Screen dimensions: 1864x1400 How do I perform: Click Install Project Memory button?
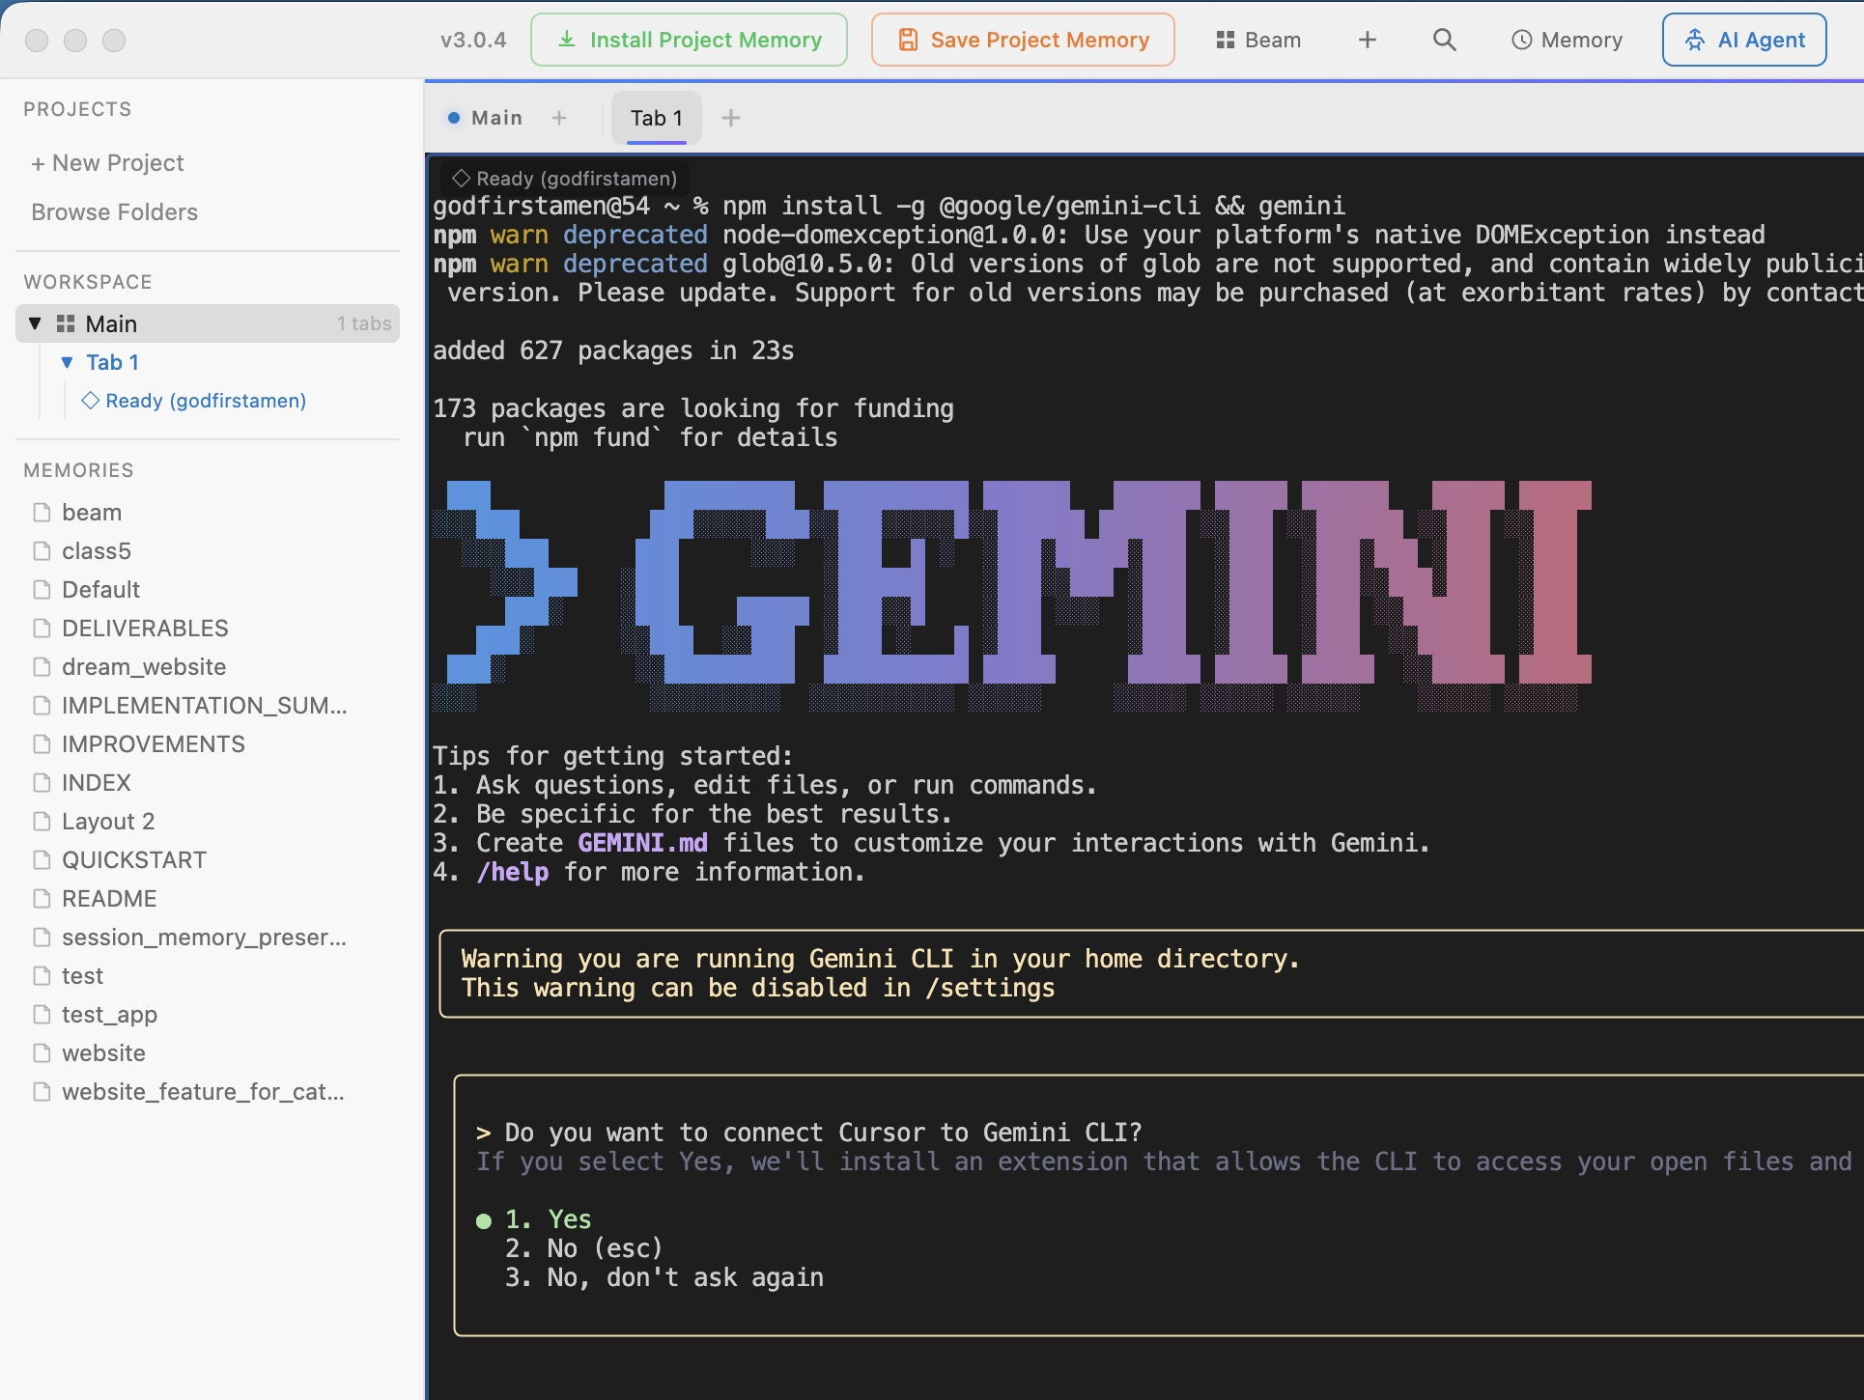pyautogui.click(x=689, y=40)
